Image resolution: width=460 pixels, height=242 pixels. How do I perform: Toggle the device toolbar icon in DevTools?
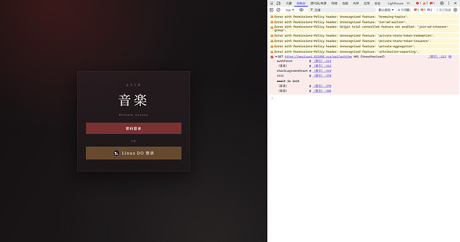(279, 3)
